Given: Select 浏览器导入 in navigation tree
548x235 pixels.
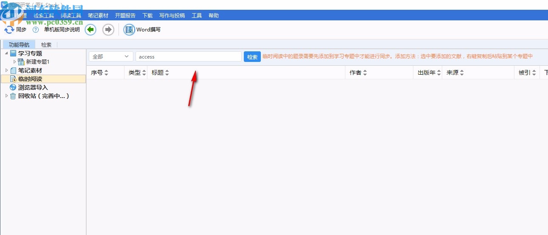Looking at the screenshot, I should click(x=33, y=87).
